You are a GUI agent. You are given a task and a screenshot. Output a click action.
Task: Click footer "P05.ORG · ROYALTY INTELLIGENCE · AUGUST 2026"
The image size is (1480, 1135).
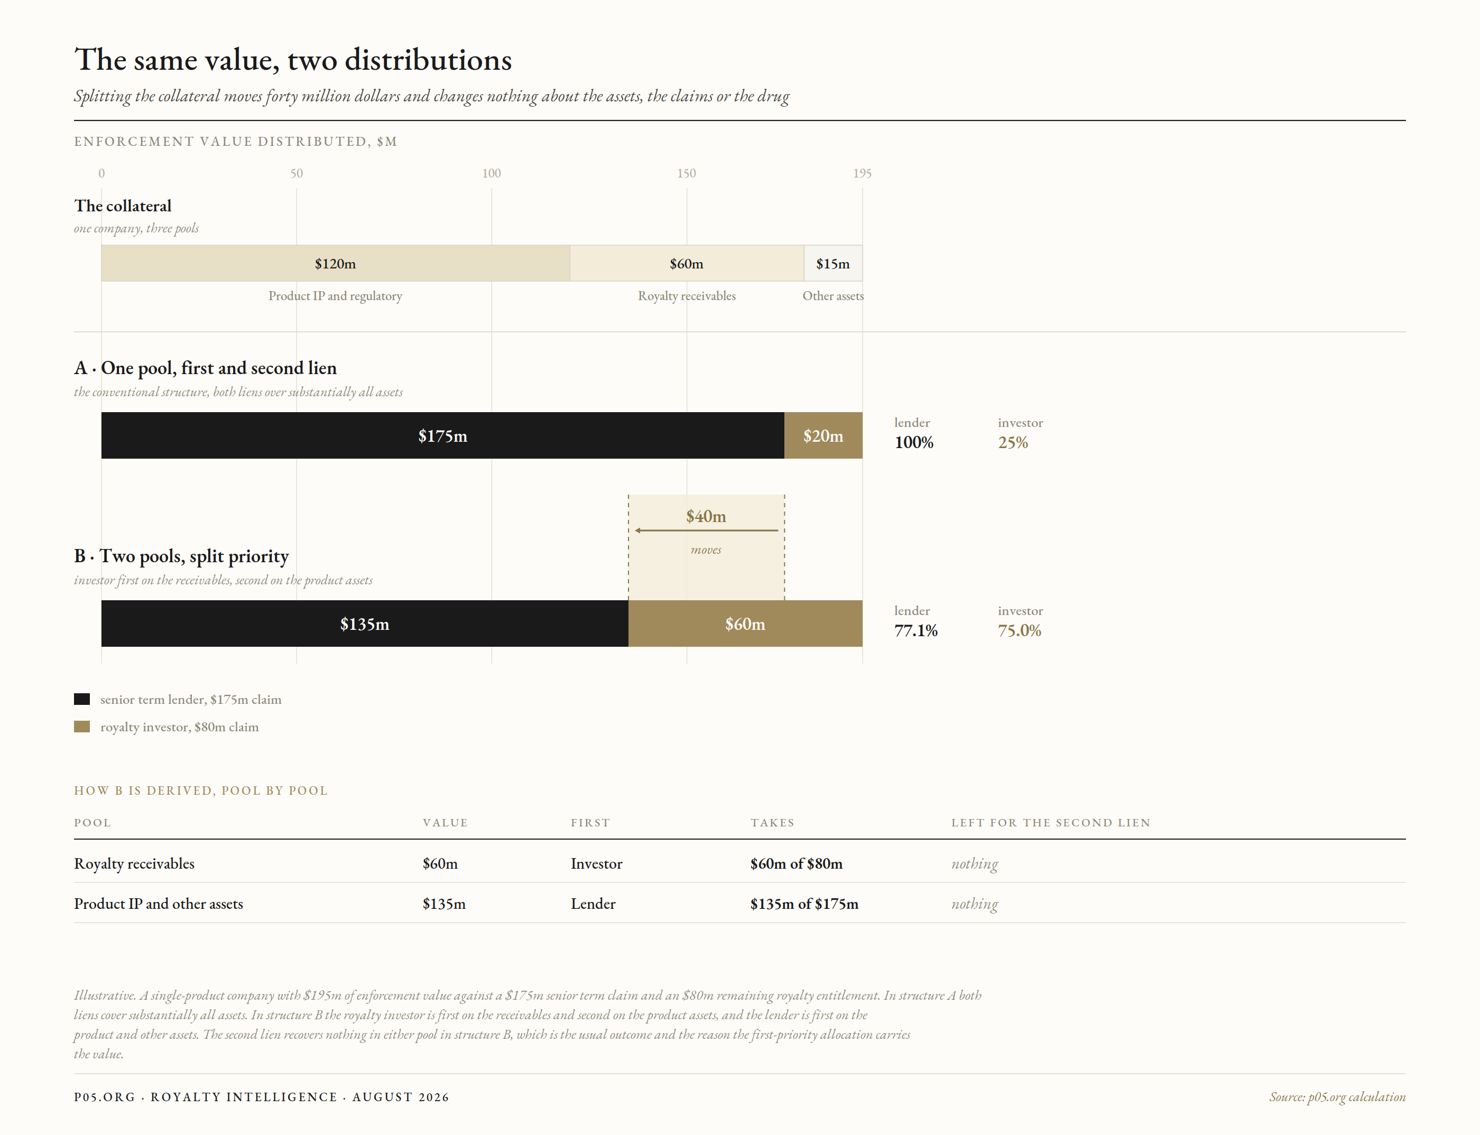tap(262, 1097)
